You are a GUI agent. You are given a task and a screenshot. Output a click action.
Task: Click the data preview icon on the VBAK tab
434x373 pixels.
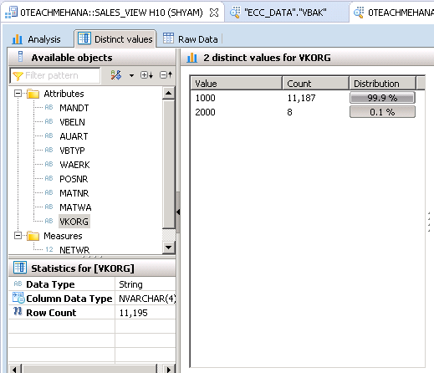pos(235,13)
